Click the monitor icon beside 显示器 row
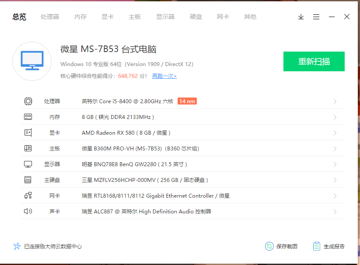 (28, 164)
